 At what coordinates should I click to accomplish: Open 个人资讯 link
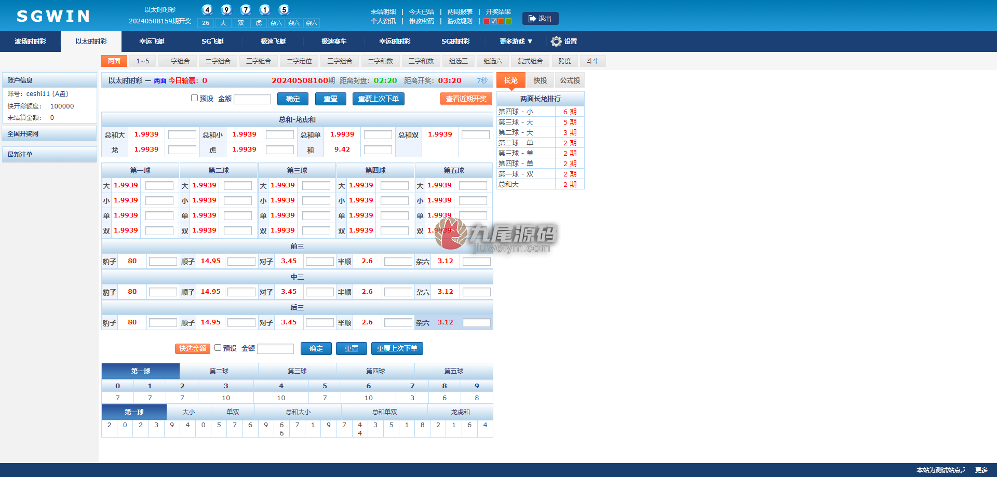(383, 21)
